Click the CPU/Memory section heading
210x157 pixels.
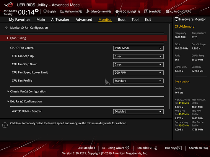click(x=184, y=27)
